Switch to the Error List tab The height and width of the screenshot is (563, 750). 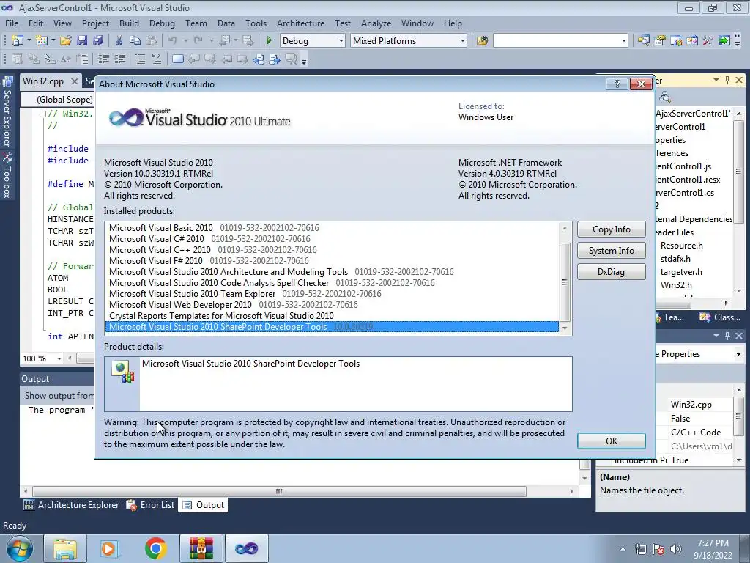click(x=151, y=505)
